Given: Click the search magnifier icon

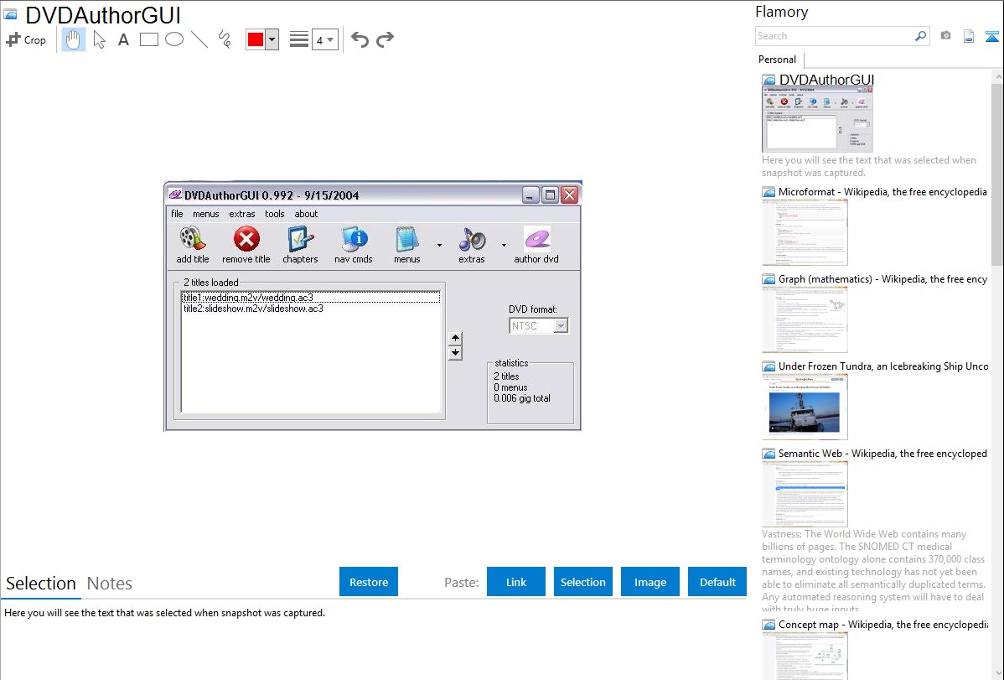Looking at the screenshot, I should (921, 36).
